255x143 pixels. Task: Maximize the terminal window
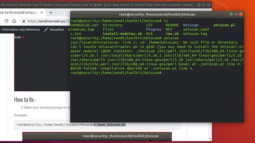tap(236, 14)
